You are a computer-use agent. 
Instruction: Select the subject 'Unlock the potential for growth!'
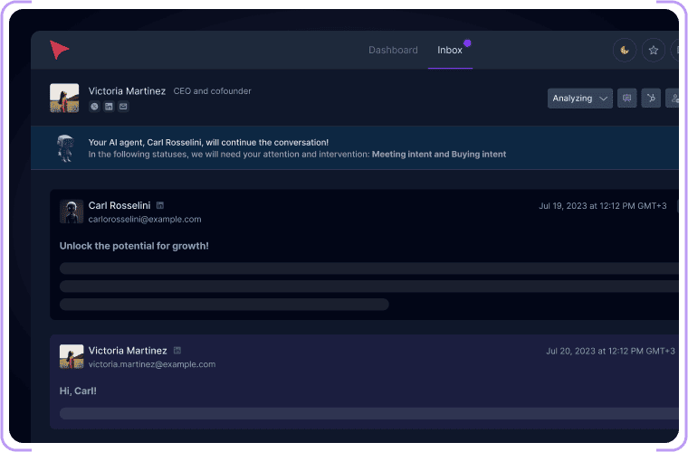(x=134, y=246)
